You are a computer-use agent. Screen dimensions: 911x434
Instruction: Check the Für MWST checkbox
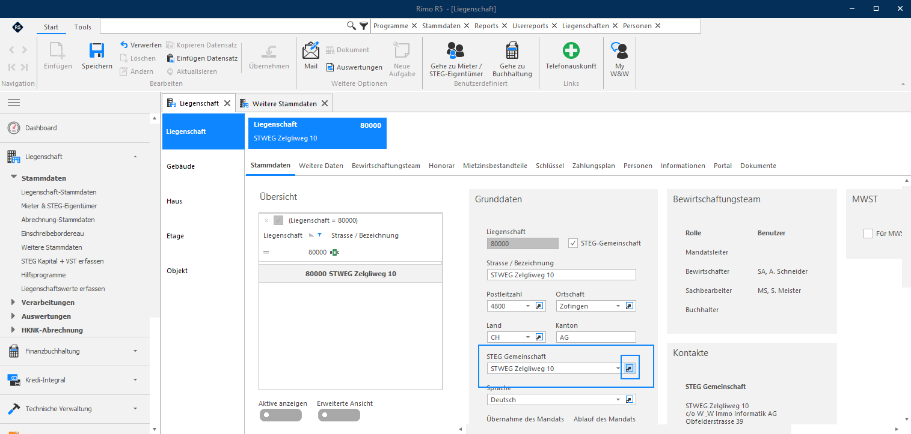pos(868,234)
